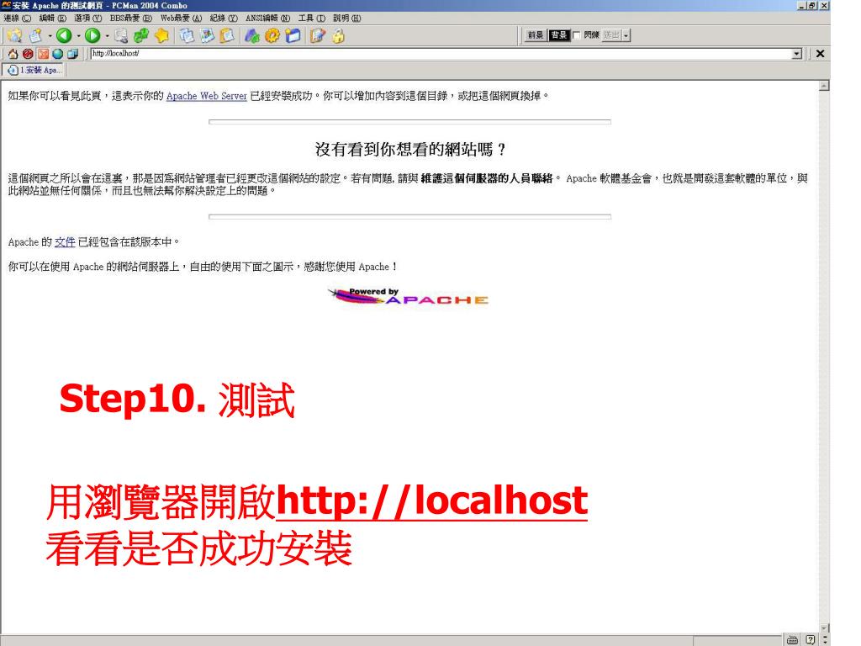Open the 紀錄 (Y) menu
The height and width of the screenshot is (646, 861).
pyautogui.click(x=224, y=19)
